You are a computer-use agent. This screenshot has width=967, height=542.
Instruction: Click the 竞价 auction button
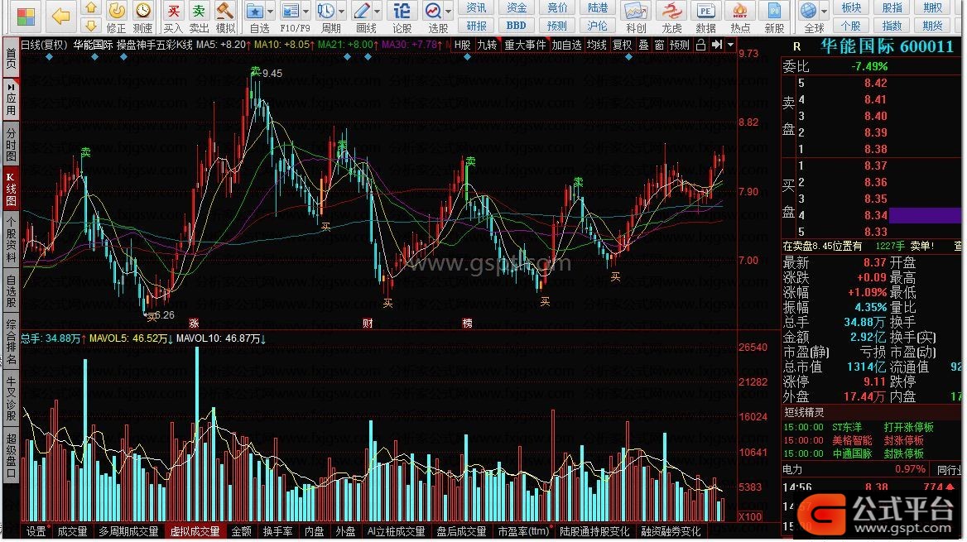(557, 8)
